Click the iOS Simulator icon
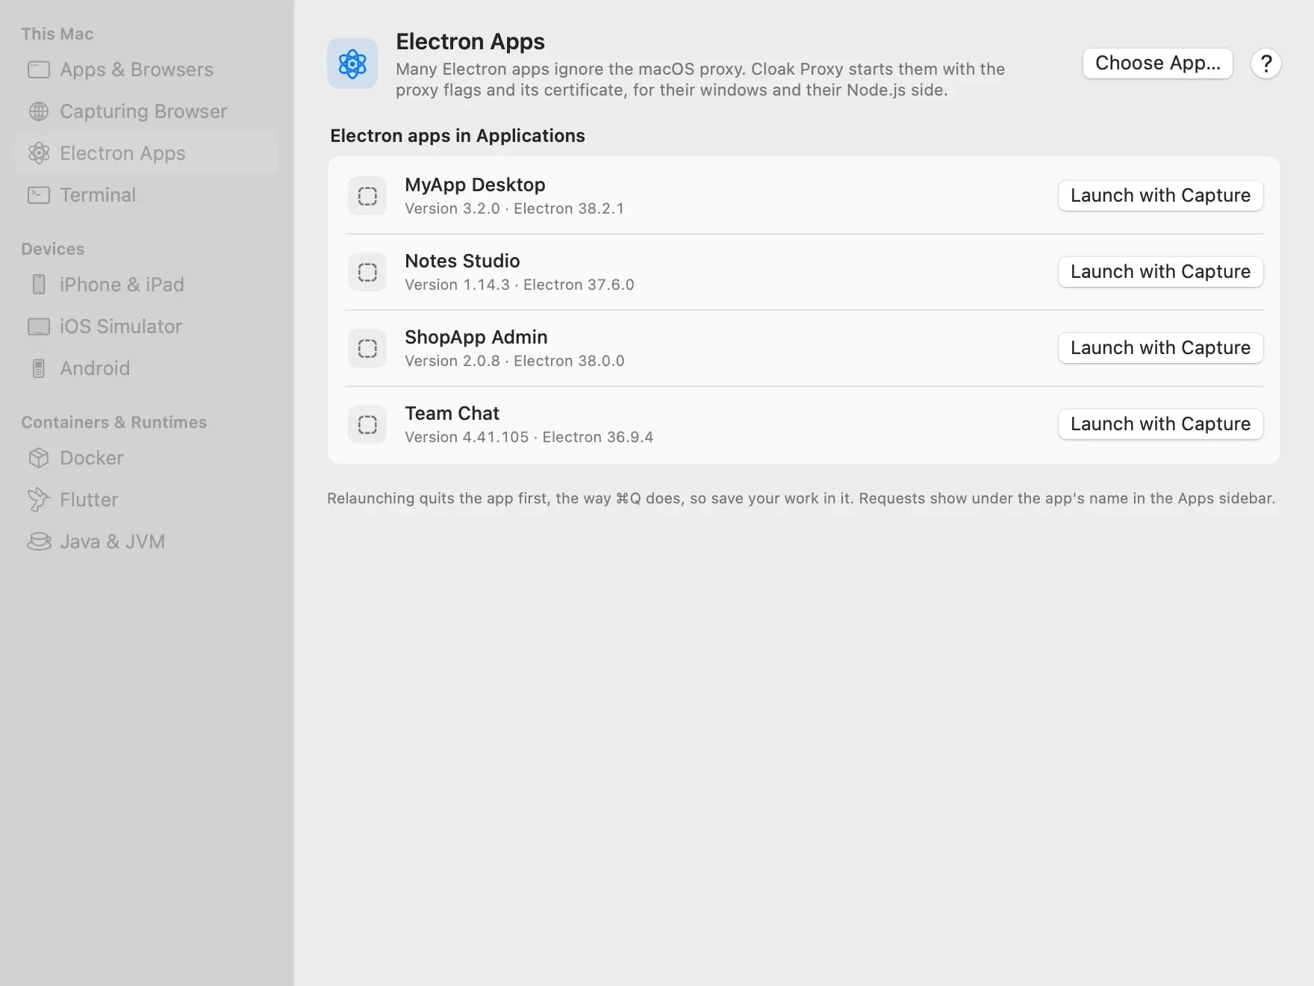The image size is (1314, 986). [39, 326]
